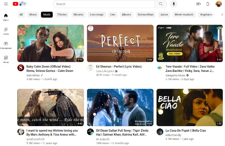Screen dimensions: 225x146
Task: Click the search magnifier button
Action: click(x=161, y=4)
